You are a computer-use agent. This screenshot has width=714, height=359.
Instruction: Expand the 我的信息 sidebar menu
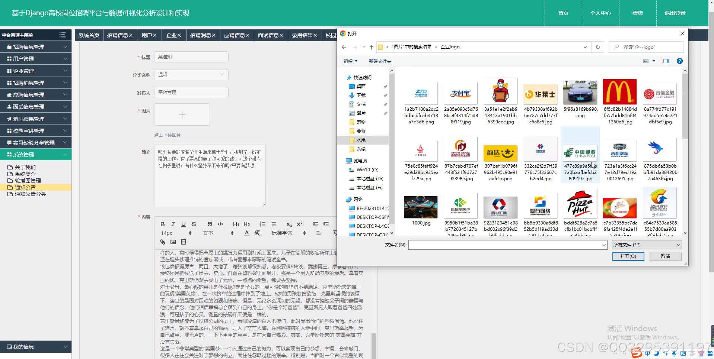point(36,347)
